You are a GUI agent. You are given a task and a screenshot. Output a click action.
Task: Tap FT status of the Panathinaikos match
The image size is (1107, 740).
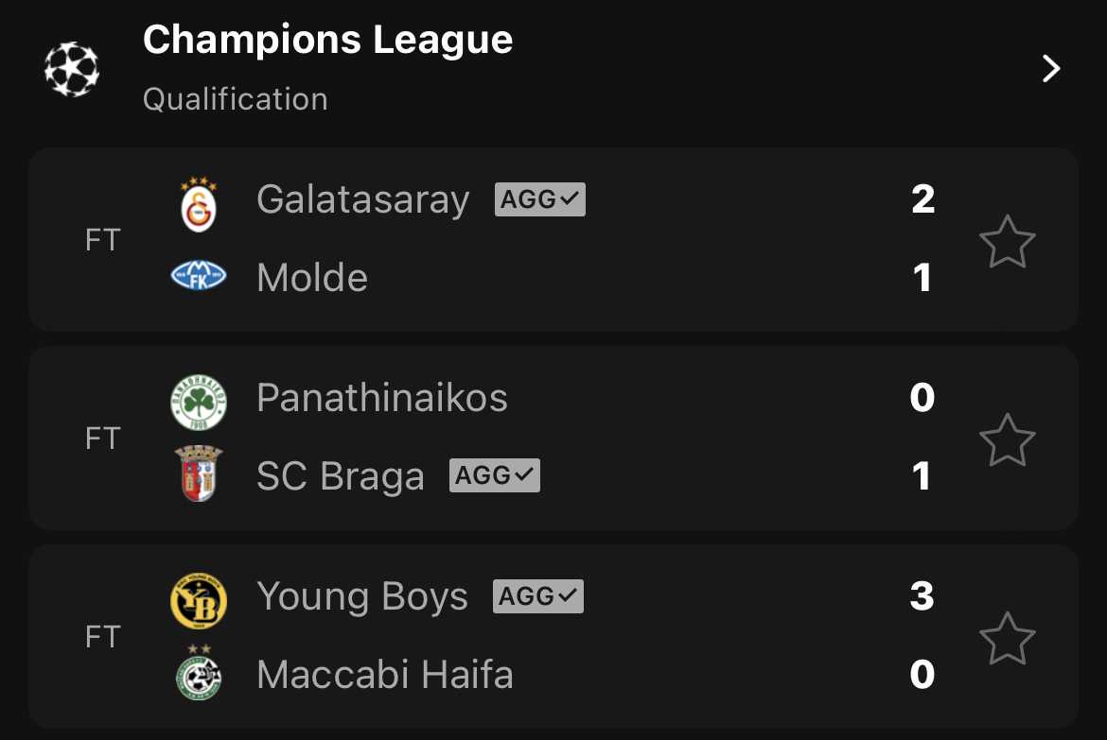[103, 439]
